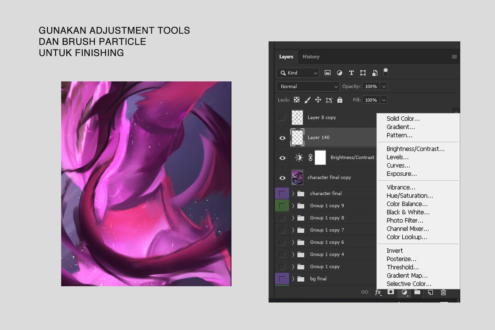495x330 pixels.
Task: Click Layer 140 thumbnail
Action: (297, 137)
